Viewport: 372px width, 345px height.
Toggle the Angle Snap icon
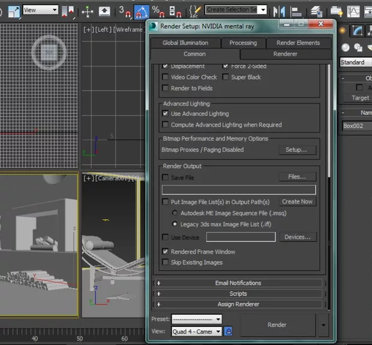[x=142, y=11]
